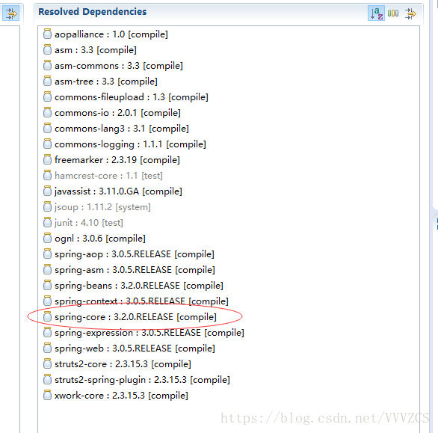Viewport: 438px width, 433px height.
Task: Click jar icon beside aopalliance
Action: coord(48,34)
